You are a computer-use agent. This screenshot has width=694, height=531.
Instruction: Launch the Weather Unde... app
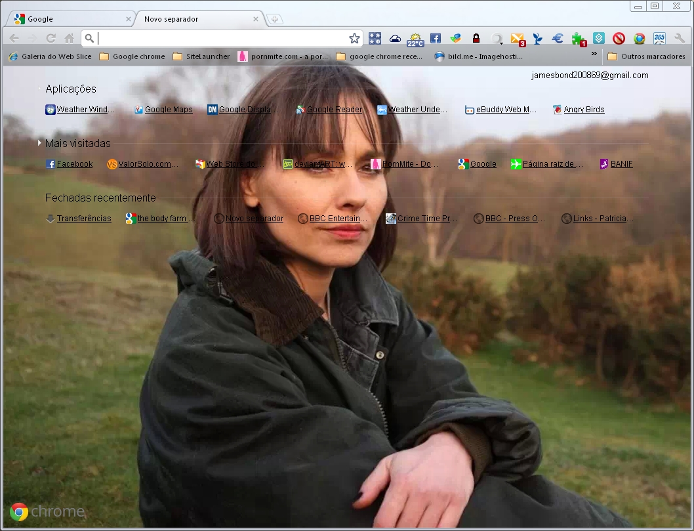pyautogui.click(x=412, y=110)
